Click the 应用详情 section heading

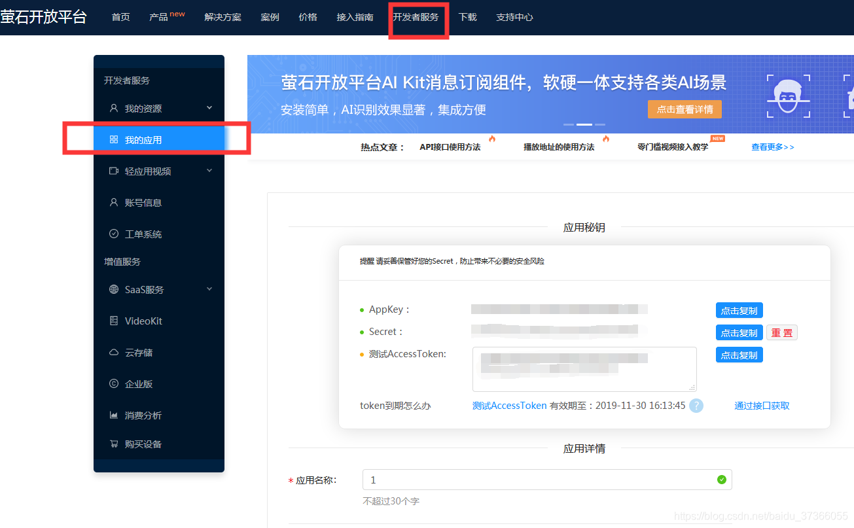(584, 448)
